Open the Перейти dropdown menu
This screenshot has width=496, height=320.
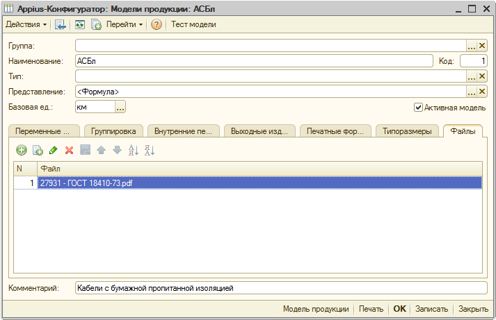click(125, 24)
